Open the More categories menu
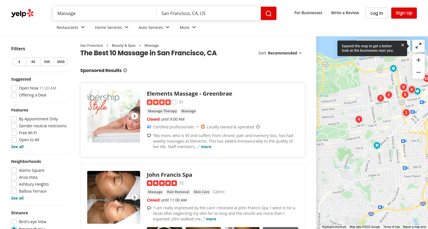Image resolution: width=428 pixels, height=229 pixels. (x=188, y=27)
